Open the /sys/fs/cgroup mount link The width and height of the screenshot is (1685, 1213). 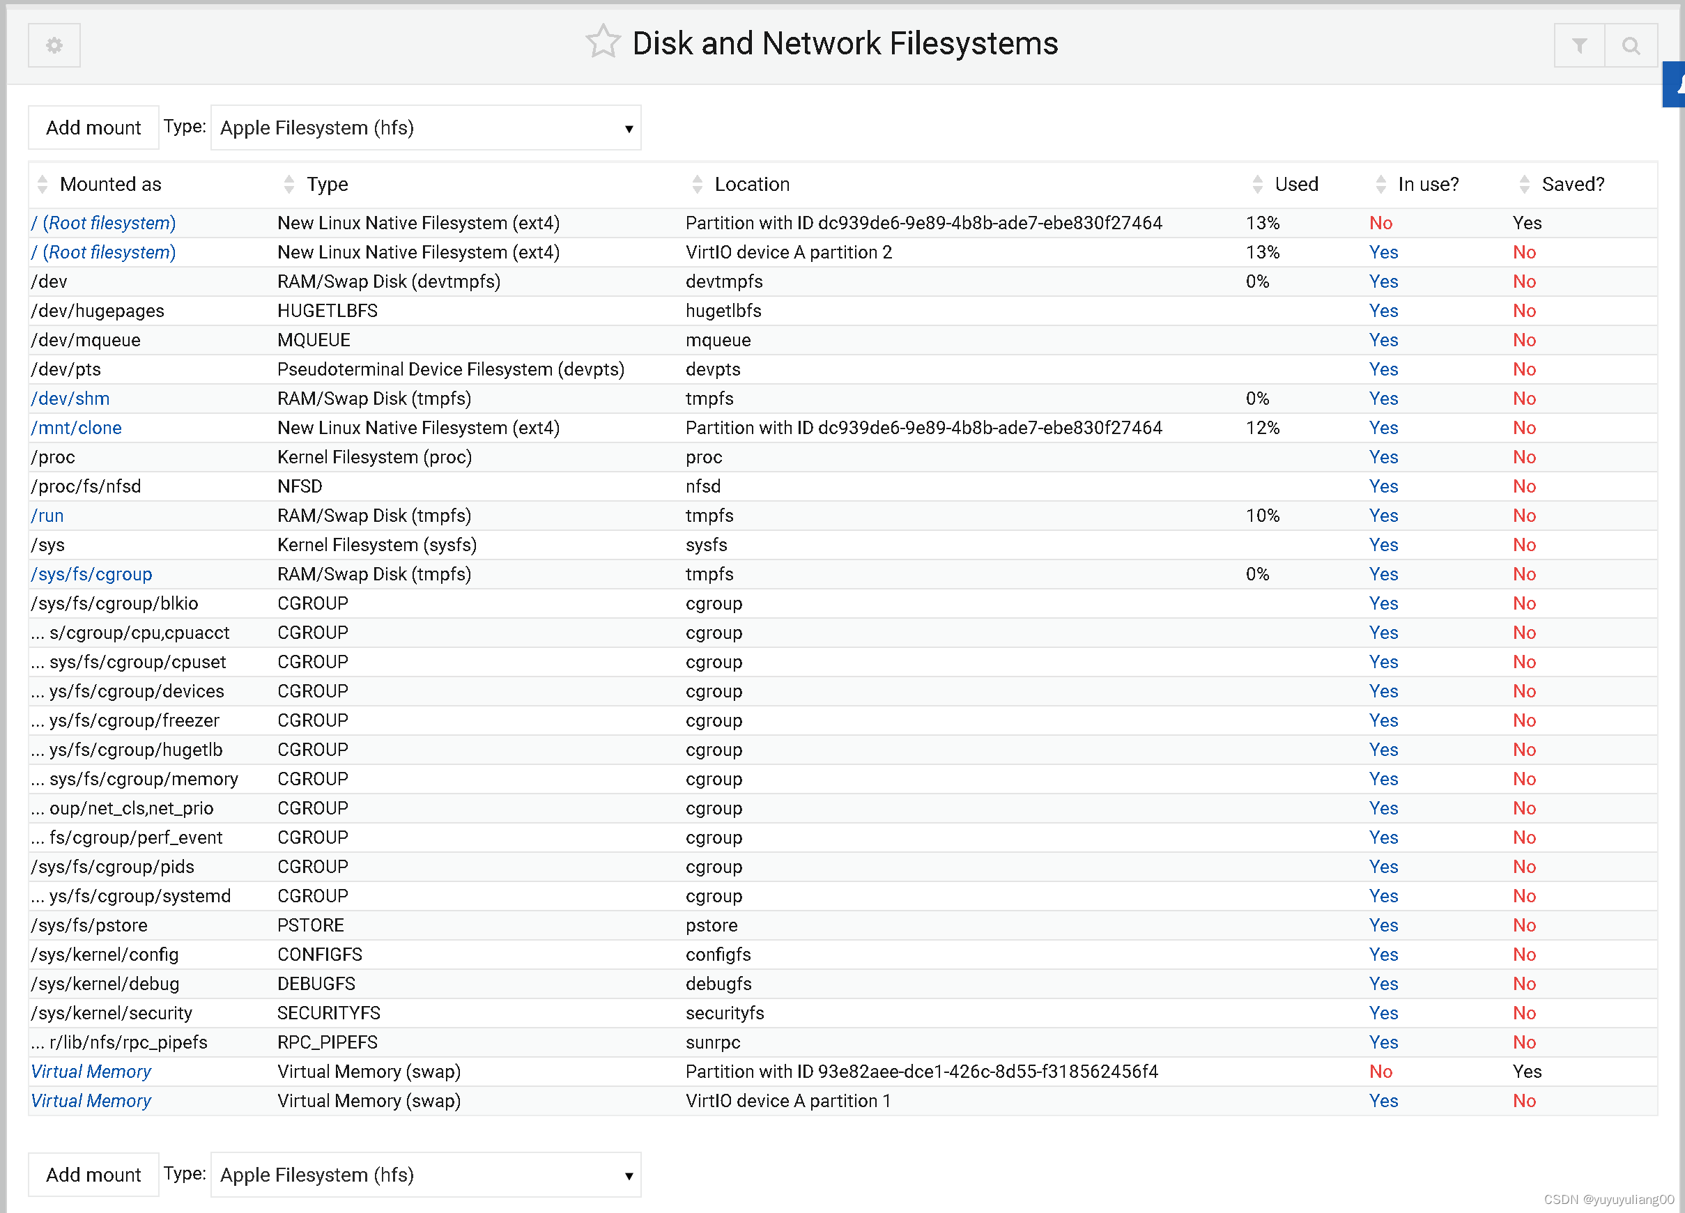pyautogui.click(x=91, y=574)
